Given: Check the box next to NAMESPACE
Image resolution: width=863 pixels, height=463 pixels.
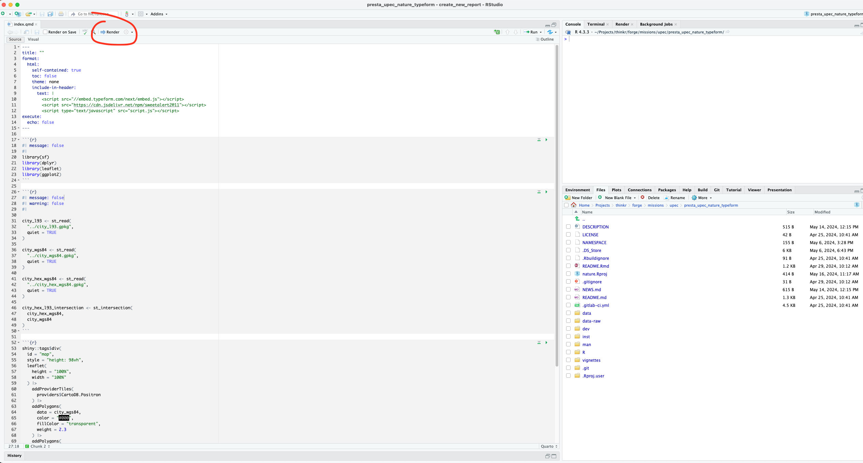Looking at the screenshot, I should click(568, 242).
